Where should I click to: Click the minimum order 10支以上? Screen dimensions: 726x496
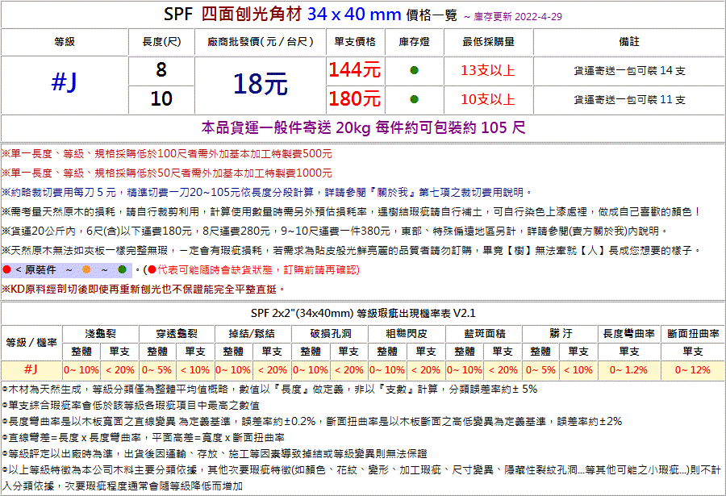[x=488, y=99]
